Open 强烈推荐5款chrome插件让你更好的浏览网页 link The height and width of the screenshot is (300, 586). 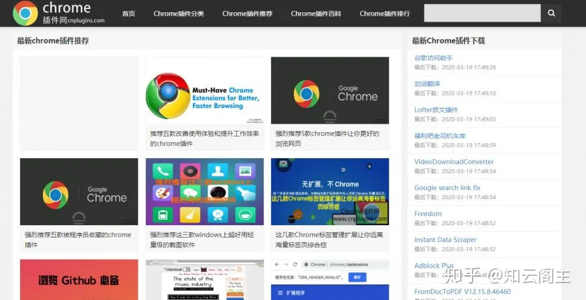(327, 139)
